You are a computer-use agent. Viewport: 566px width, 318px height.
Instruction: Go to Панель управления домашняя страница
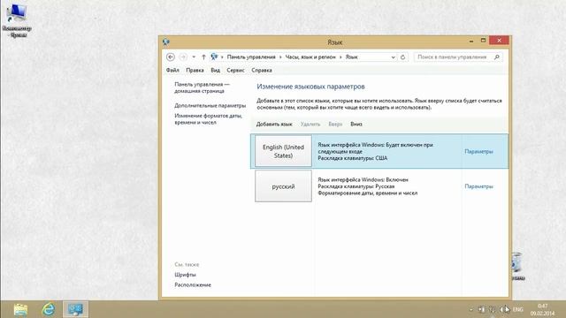[x=202, y=87]
